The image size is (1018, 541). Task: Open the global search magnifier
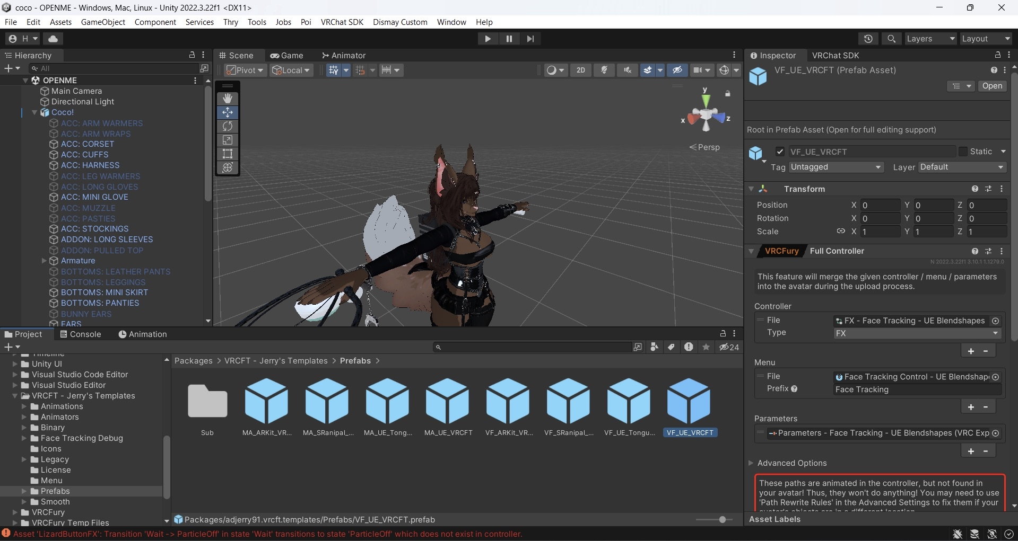click(x=892, y=39)
